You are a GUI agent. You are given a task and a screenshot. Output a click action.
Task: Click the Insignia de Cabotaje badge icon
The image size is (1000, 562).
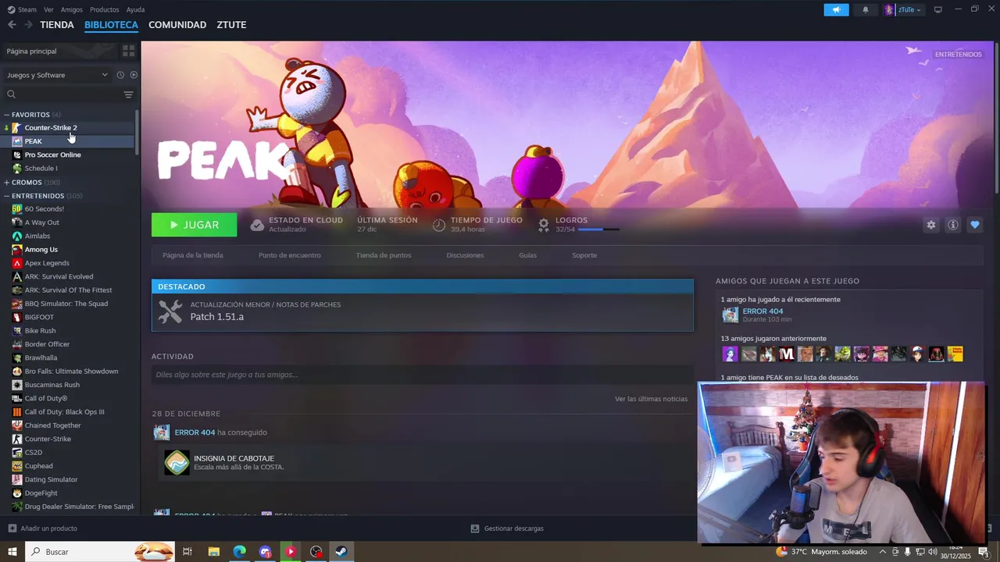[177, 462]
